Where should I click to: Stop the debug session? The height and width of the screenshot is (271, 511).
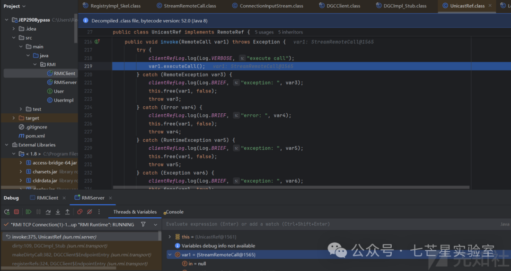click(16, 212)
